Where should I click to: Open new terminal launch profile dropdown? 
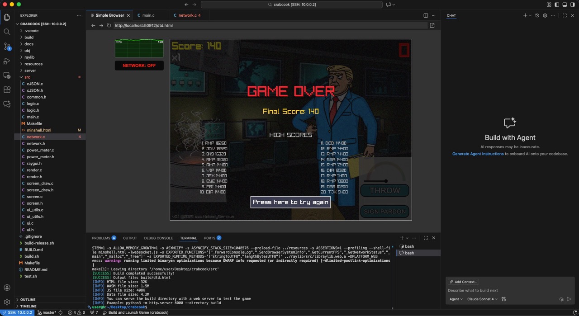pos(407,238)
